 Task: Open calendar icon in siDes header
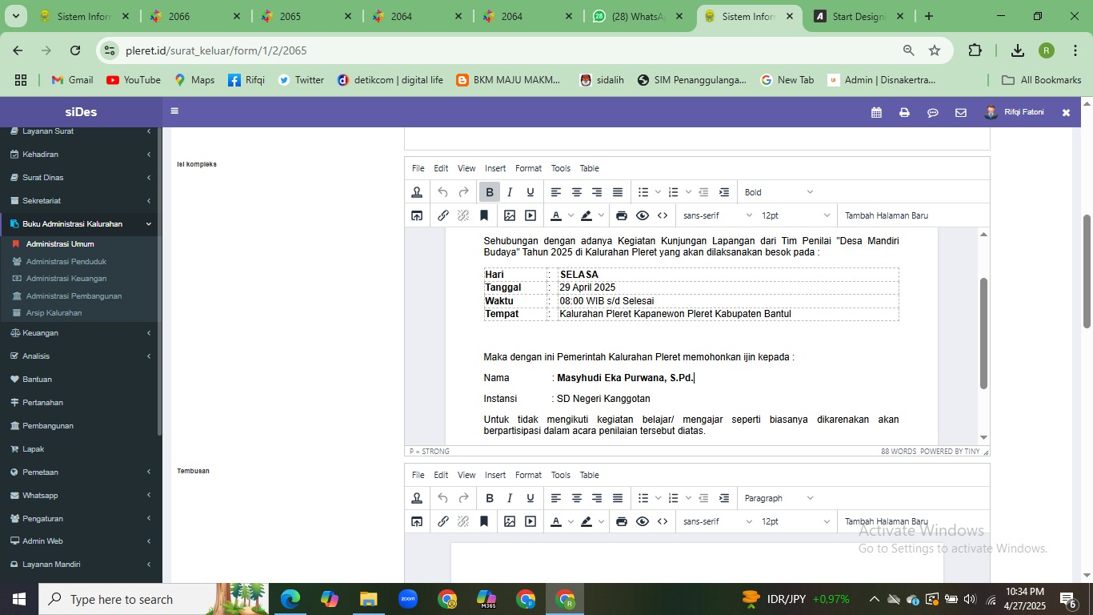pos(876,113)
